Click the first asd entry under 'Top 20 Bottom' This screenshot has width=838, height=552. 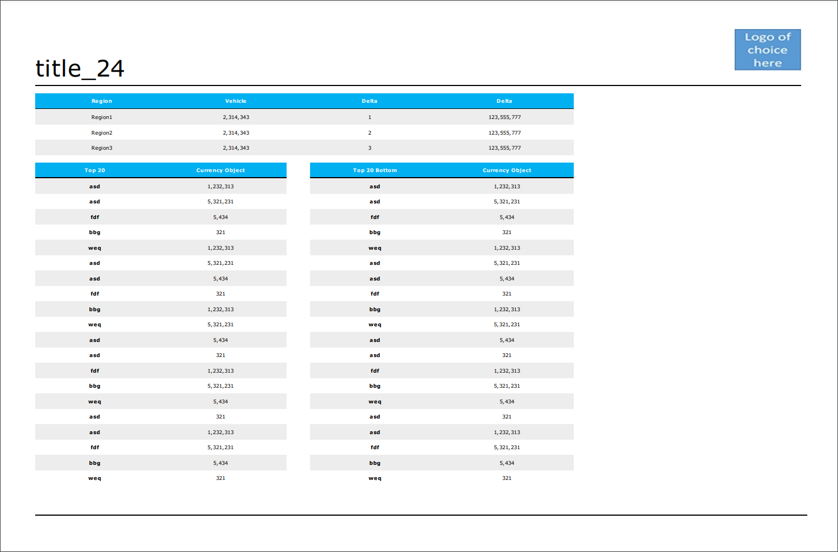tap(375, 187)
